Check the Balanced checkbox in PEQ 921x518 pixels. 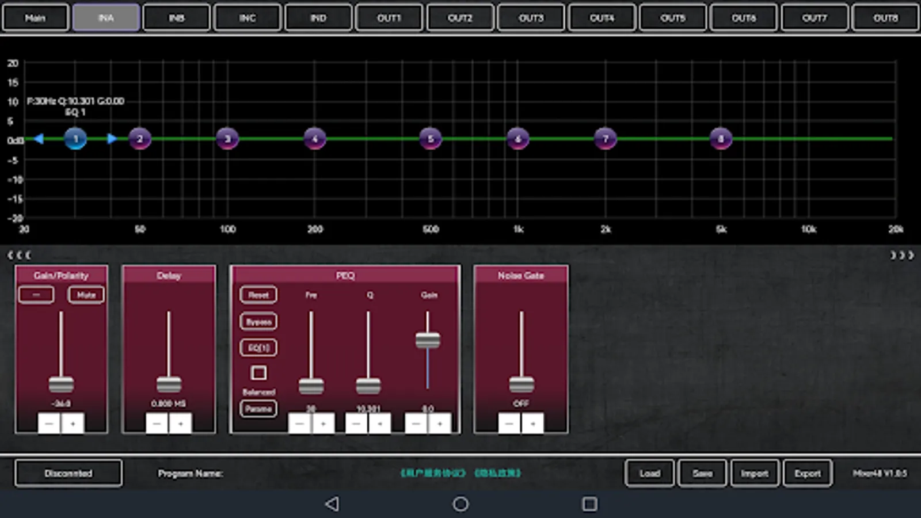tap(259, 373)
